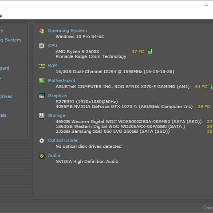Click the 'NVIDIA GeForce GTX 1070 Ti' line
The width and height of the screenshot is (213, 213).
tap(124, 106)
